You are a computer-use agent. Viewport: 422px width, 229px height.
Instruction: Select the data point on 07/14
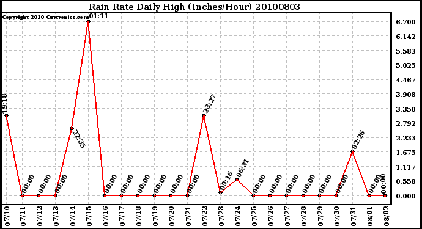(x=72, y=128)
